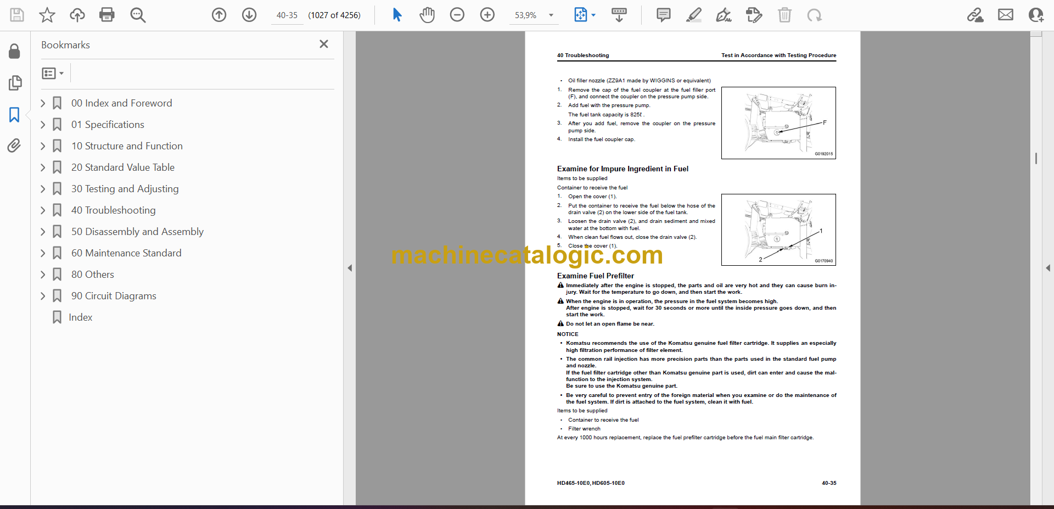1054x509 pixels.
Task: Jump to 90 Circuit Diagrams bookmark
Action: [x=114, y=296]
